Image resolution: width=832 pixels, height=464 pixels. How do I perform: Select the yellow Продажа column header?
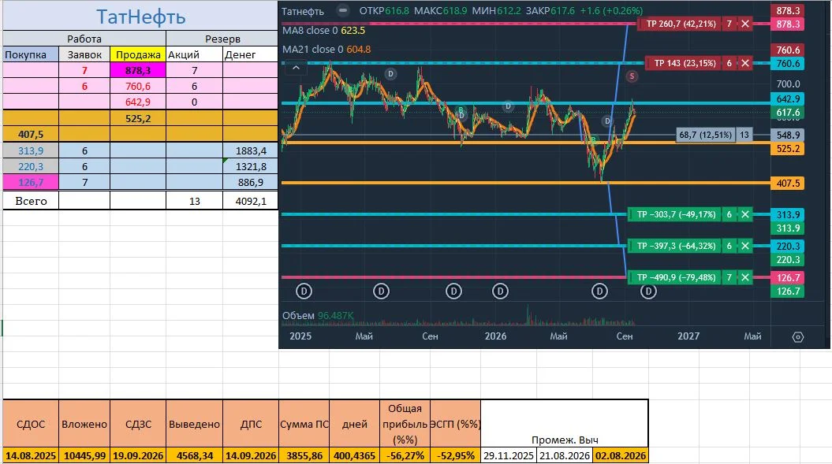pos(138,54)
